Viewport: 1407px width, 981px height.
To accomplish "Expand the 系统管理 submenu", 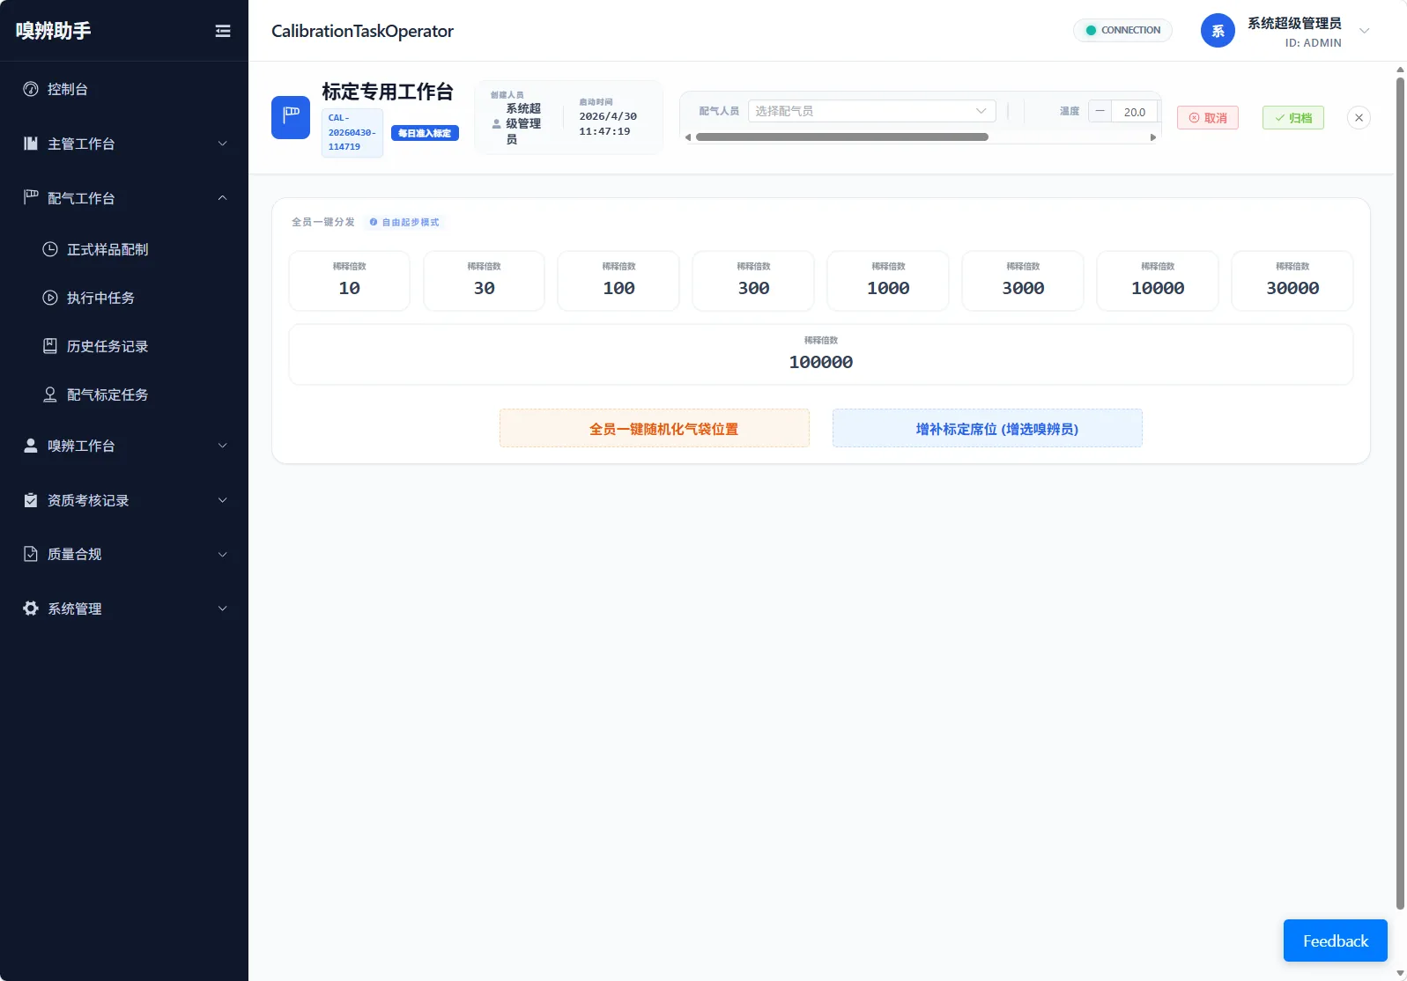I will [124, 609].
